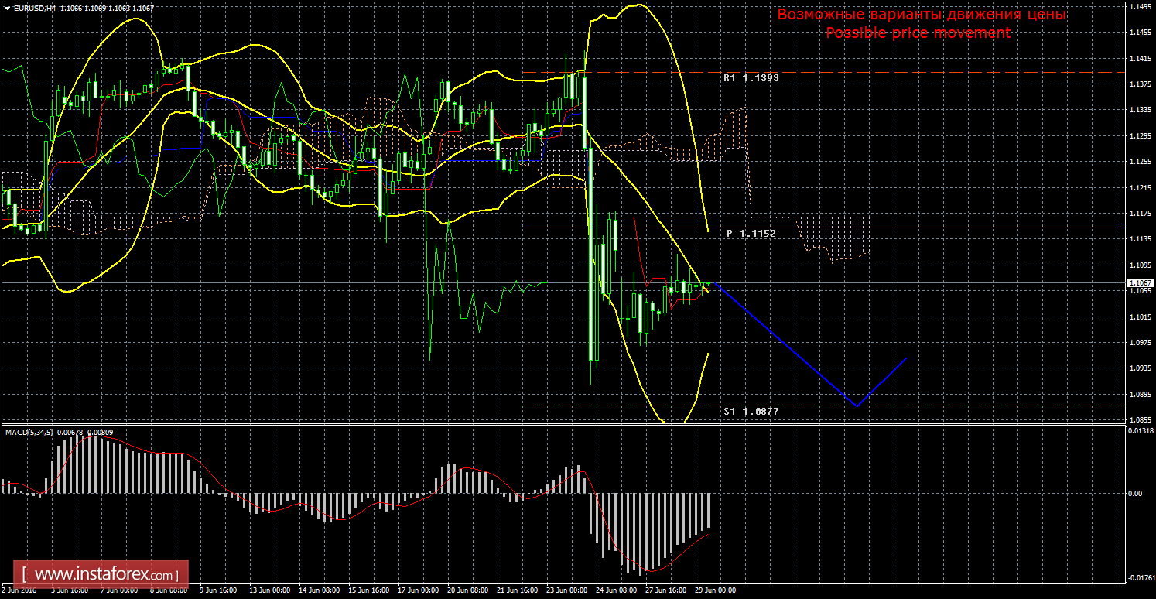The image size is (1156, 599).
Task: Click the '24 Jun 08:00' time label
Action: click(617, 590)
